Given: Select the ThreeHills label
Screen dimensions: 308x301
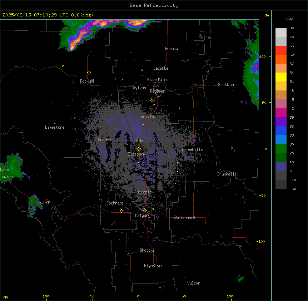Looking at the screenshot, I should [192, 149].
